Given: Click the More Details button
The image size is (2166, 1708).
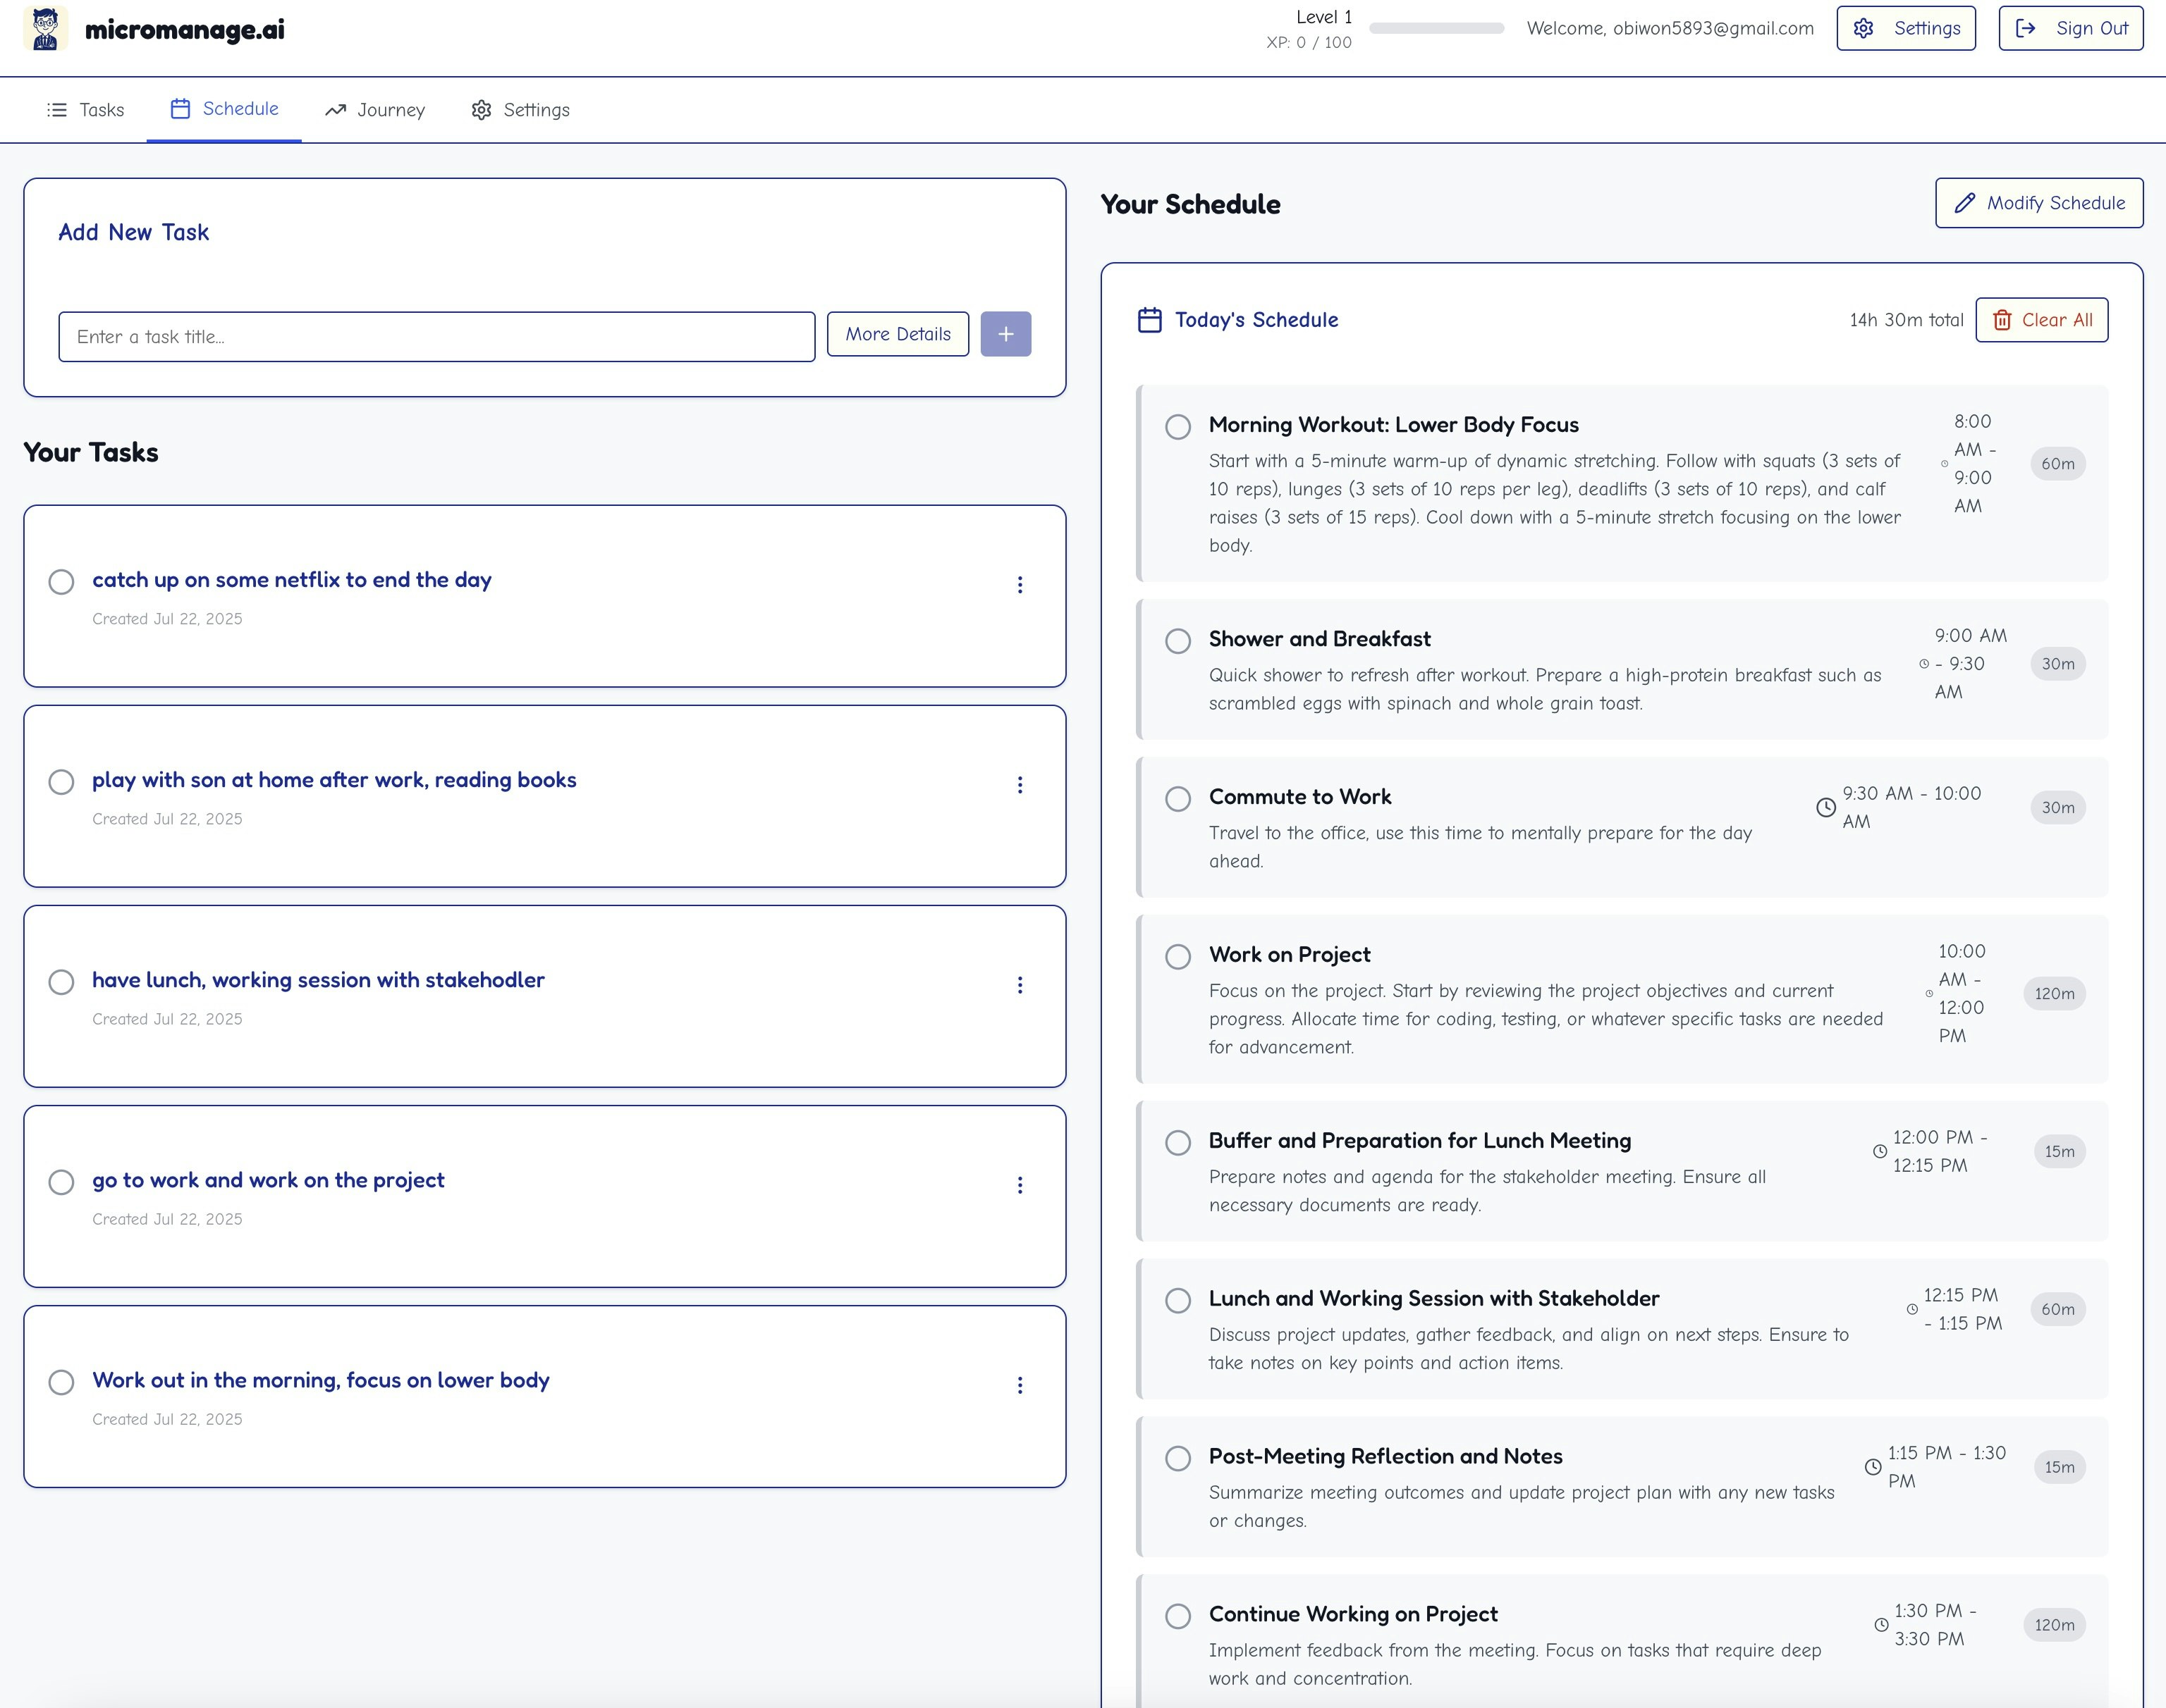Looking at the screenshot, I should pyautogui.click(x=898, y=334).
